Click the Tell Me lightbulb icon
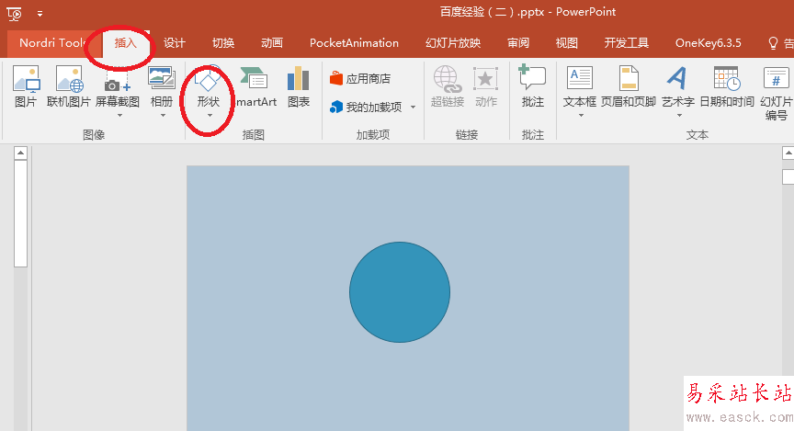This screenshot has height=431, width=794. tap(773, 43)
